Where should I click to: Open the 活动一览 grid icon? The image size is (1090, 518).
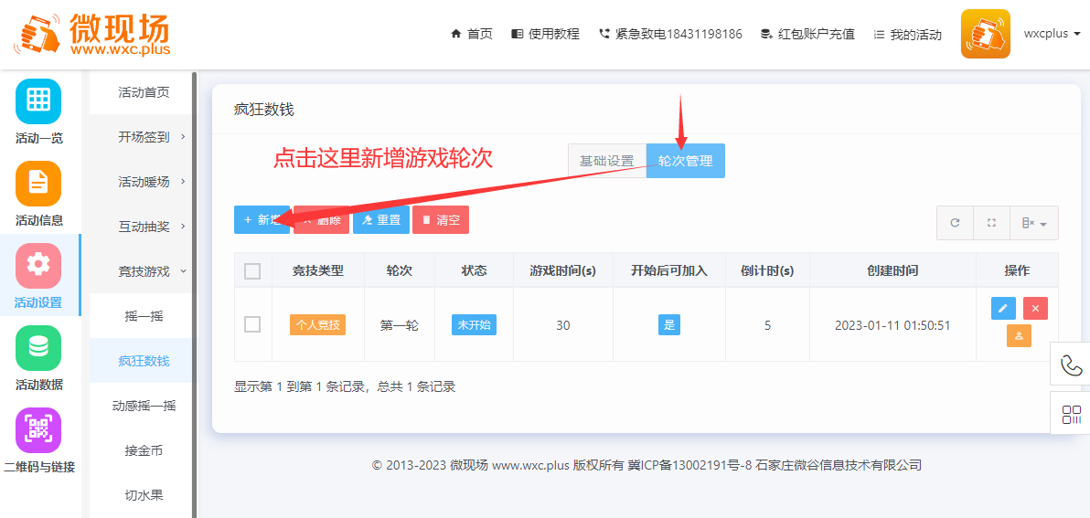point(38,101)
